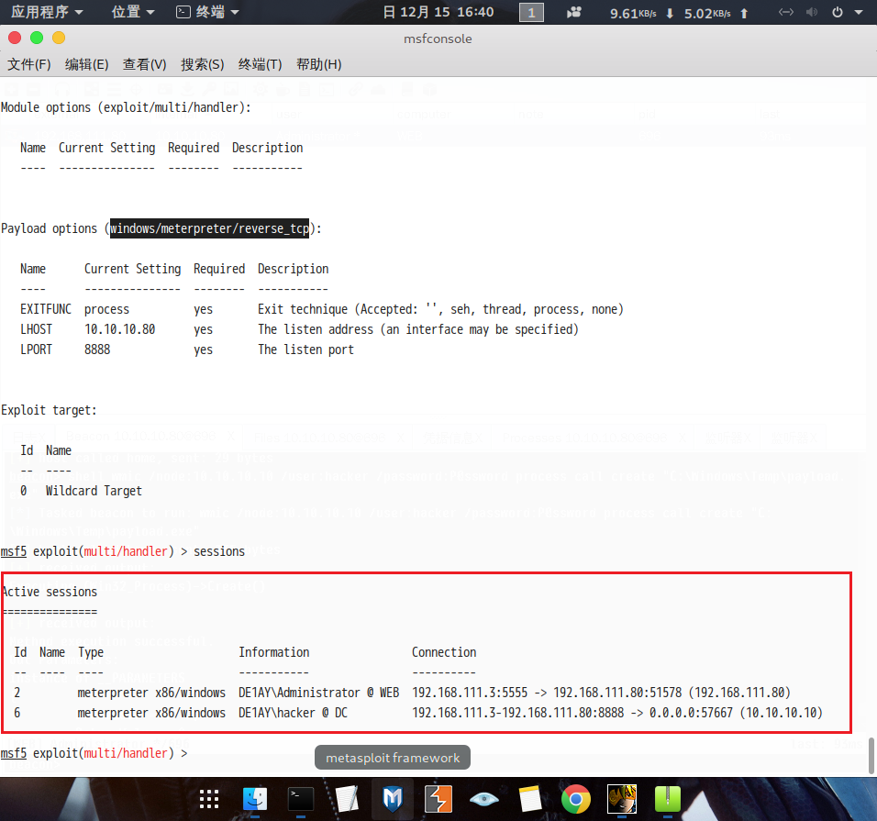
Task: Click the yellow window button of msfconsole
Action: [x=59, y=38]
